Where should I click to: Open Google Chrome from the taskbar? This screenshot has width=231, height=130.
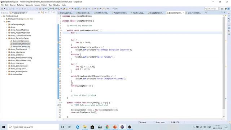coord(107,127)
